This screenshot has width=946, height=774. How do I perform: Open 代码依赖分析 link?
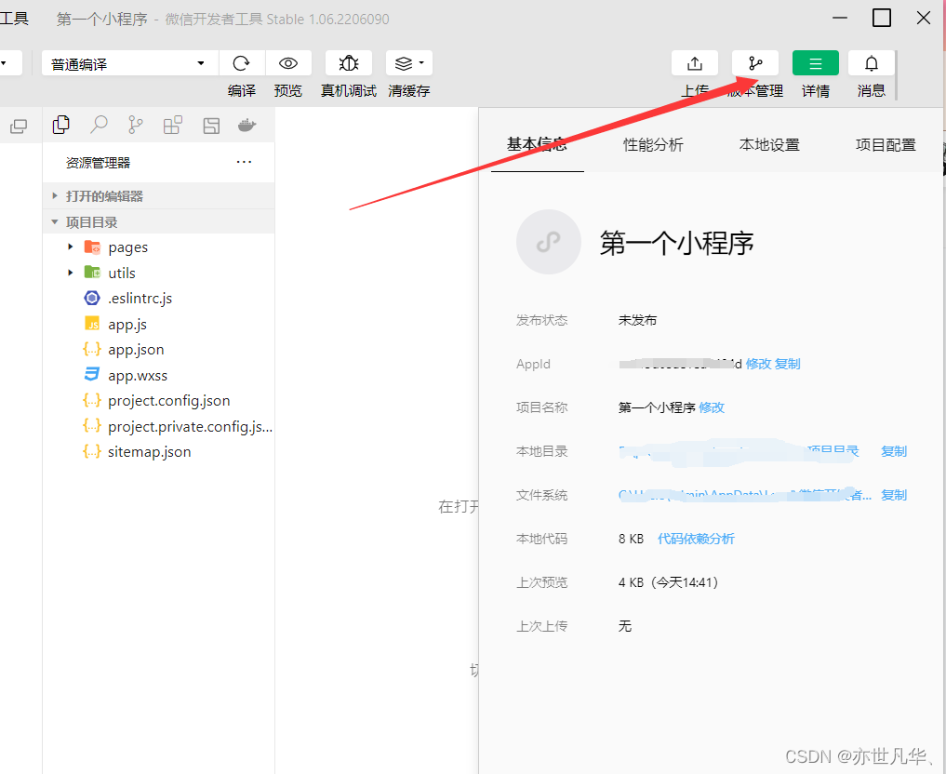click(x=696, y=539)
